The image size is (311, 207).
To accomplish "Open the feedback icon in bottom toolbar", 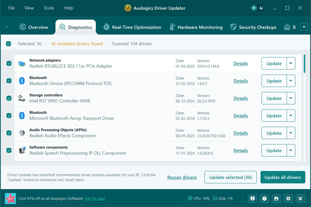I will point(253,199).
